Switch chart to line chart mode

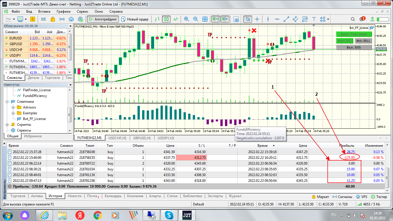tap(175, 19)
